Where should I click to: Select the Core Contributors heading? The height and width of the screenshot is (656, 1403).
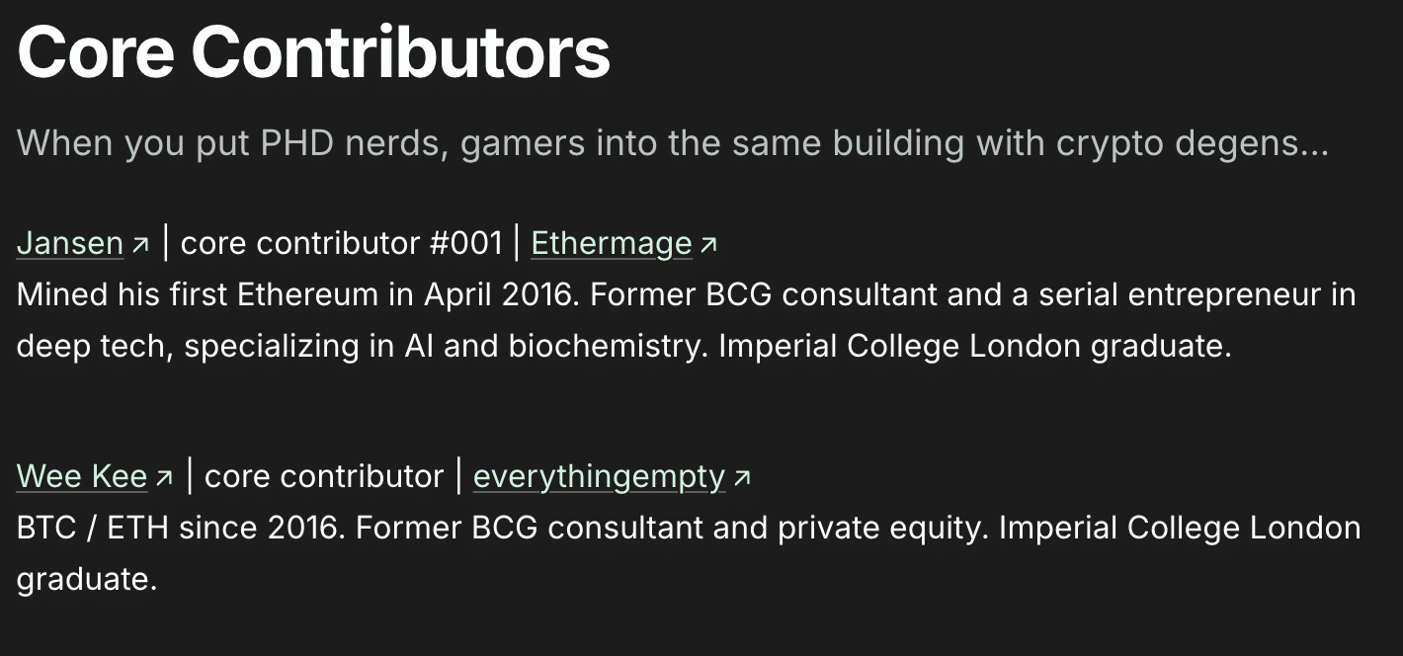coord(312,51)
